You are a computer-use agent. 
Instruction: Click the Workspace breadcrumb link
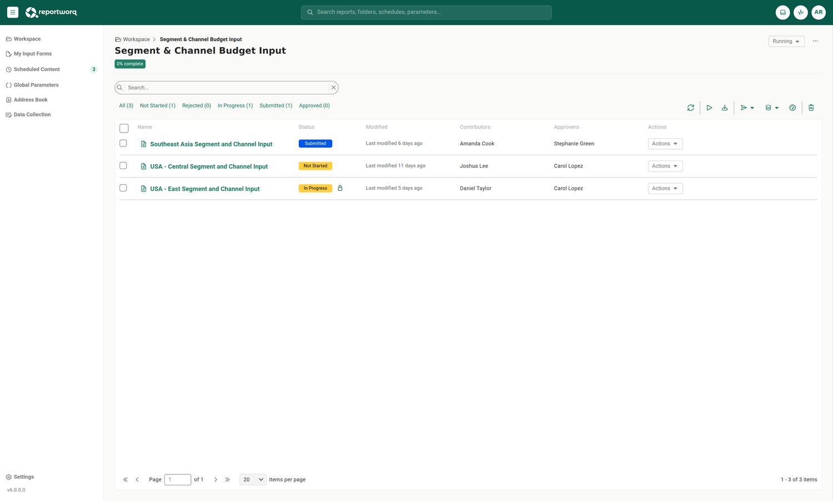point(137,39)
